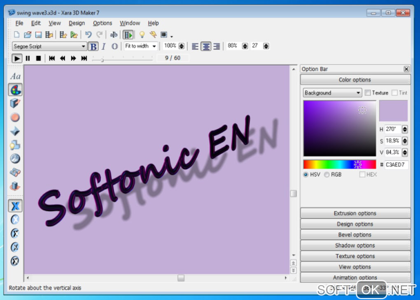
Task: Open a file with the folder icon
Action: [28, 35]
